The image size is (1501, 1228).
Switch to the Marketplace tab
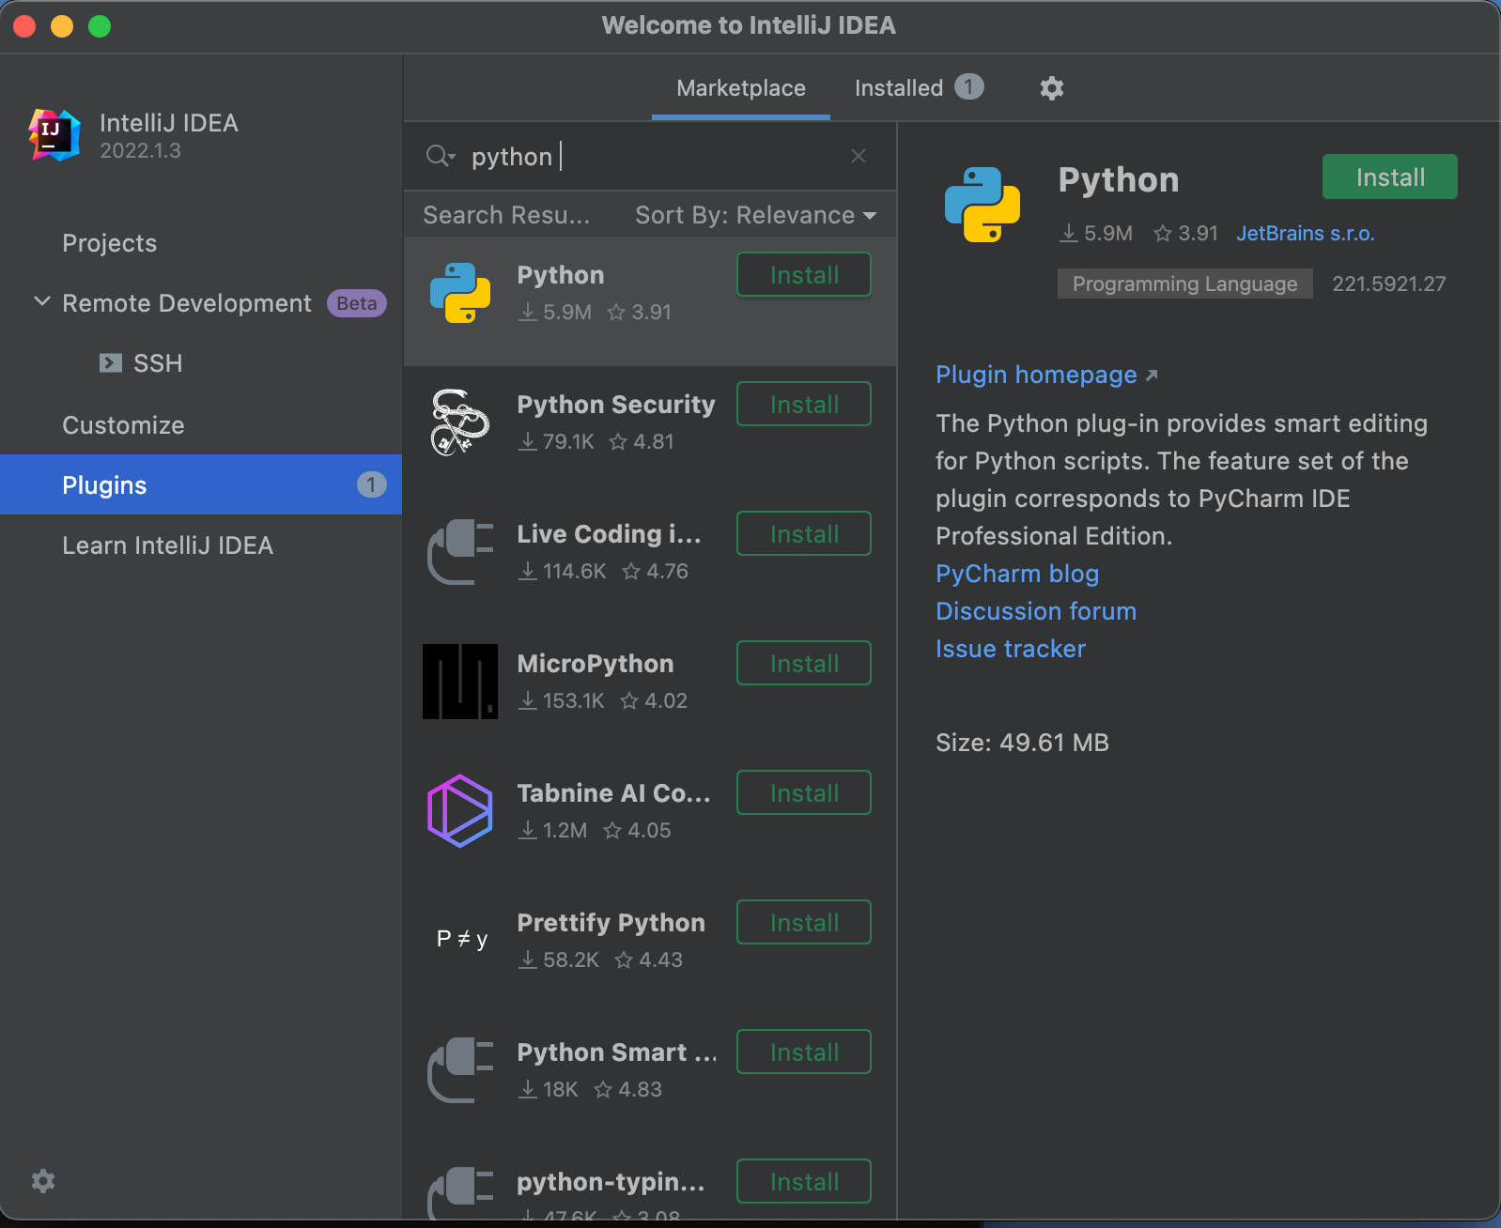tap(740, 88)
